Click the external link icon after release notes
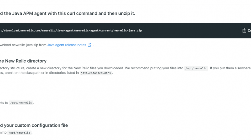The width and height of the screenshot is (251, 140). click(90, 45)
